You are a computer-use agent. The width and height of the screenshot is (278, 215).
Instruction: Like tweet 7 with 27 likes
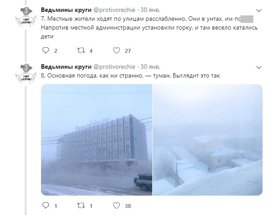tap(116, 50)
